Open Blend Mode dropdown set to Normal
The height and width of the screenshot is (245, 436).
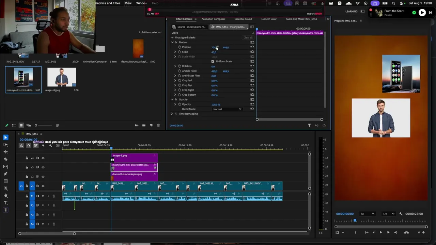(227, 109)
